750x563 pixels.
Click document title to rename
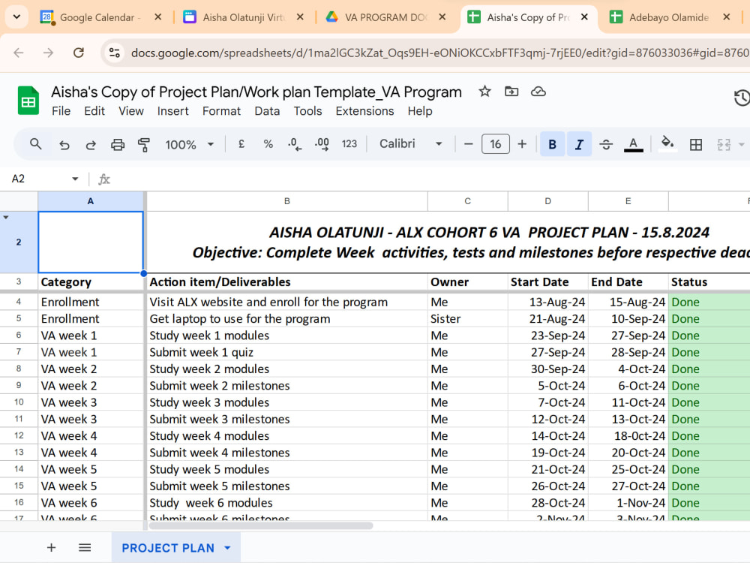pos(256,92)
